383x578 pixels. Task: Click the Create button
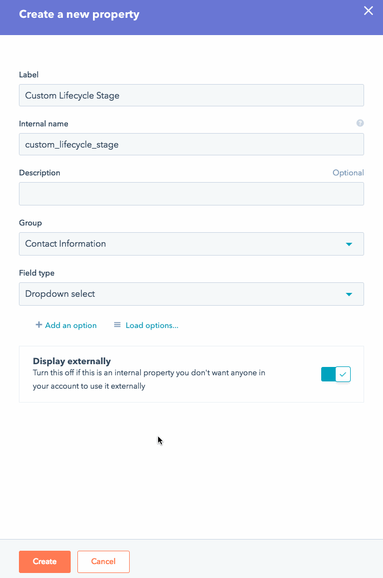tap(45, 561)
